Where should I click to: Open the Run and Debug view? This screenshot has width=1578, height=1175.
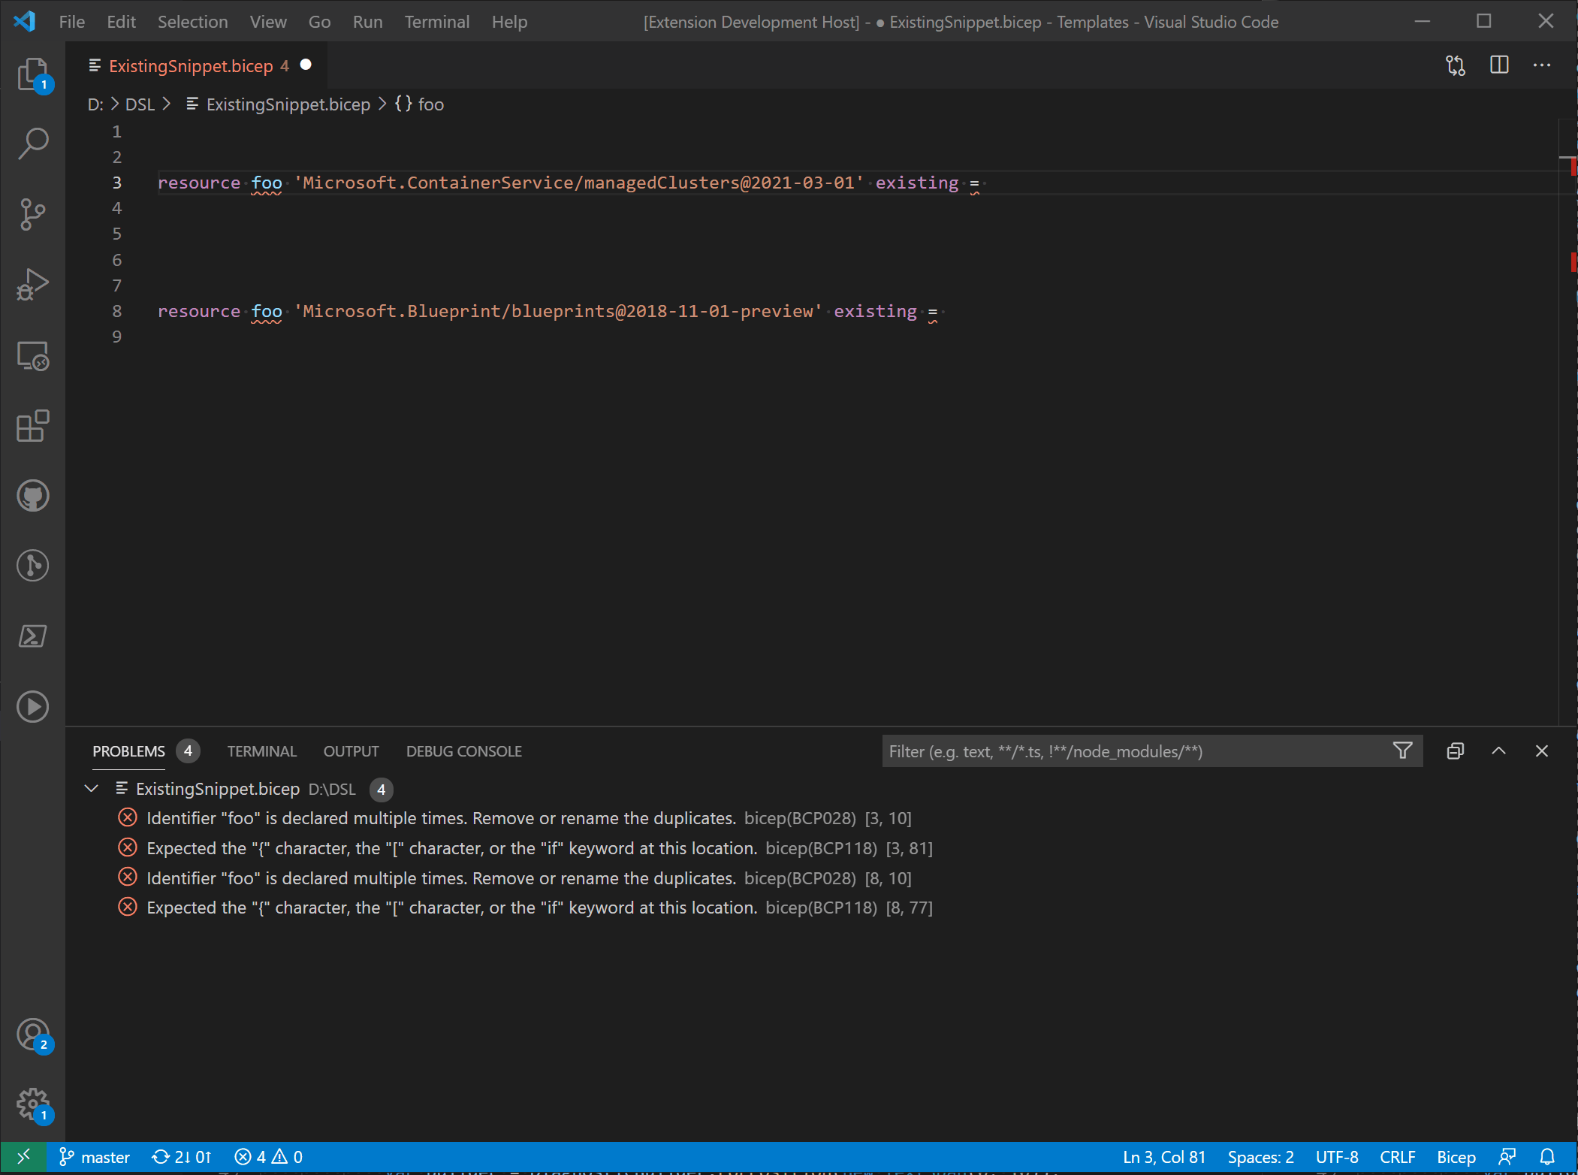point(33,284)
